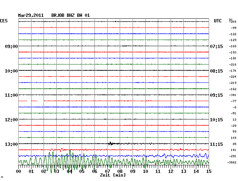Click the UTC time label 08:15
238x181 pixels.
coord(216,71)
